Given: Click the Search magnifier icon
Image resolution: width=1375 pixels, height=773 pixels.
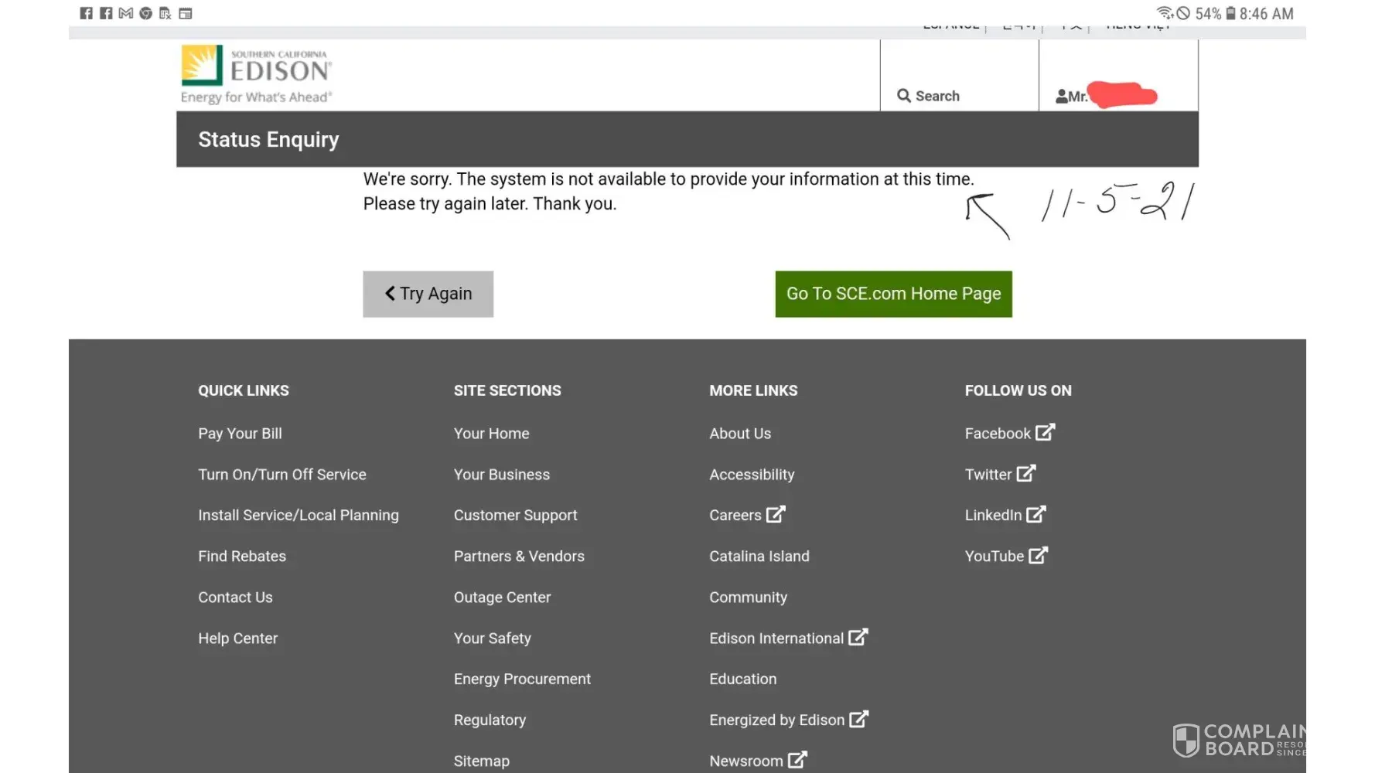Looking at the screenshot, I should coord(903,96).
